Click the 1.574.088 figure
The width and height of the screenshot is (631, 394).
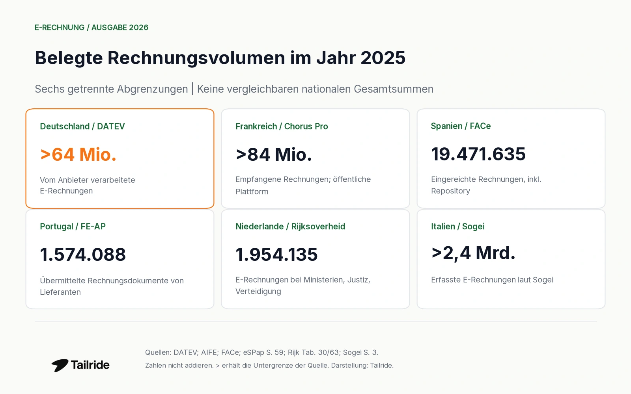click(x=83, y=255)
